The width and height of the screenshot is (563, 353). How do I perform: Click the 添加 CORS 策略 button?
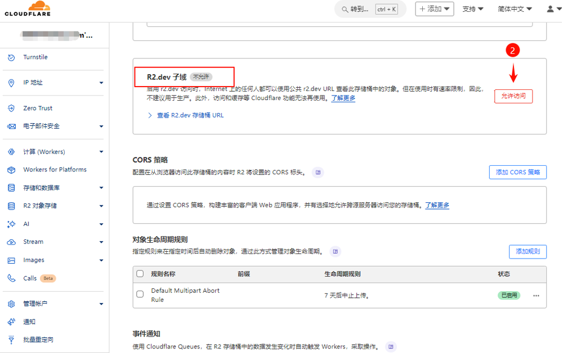(x=517, y=172)
